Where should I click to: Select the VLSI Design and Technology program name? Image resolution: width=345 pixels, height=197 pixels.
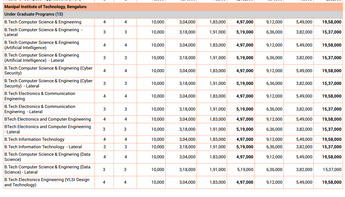47,182
